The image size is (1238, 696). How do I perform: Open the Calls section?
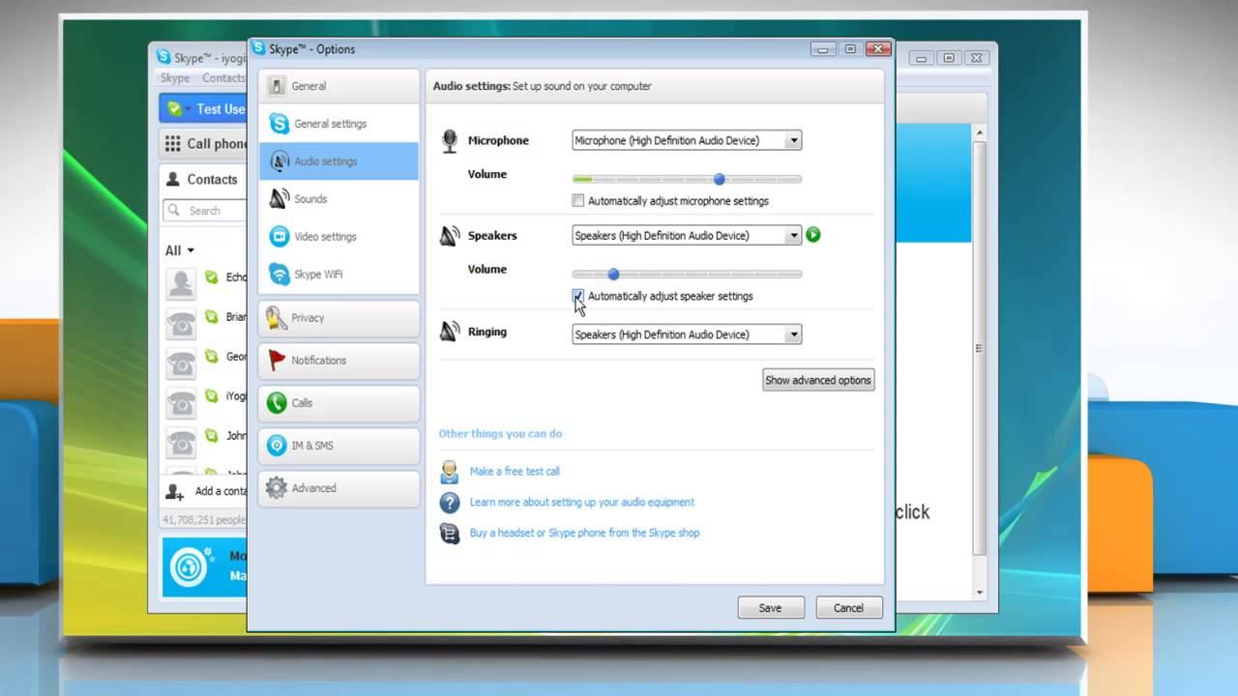(339, 403)
